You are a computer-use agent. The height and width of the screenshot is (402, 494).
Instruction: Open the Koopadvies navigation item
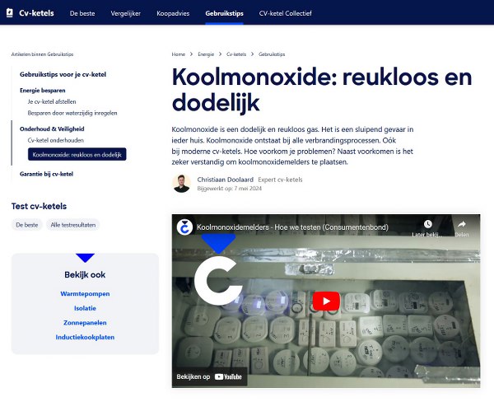pos(173,13)
